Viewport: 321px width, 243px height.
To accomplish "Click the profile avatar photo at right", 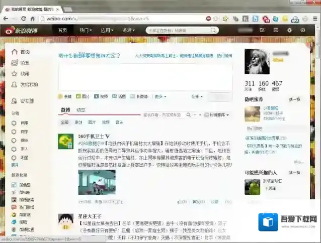I will click(257, 61).
